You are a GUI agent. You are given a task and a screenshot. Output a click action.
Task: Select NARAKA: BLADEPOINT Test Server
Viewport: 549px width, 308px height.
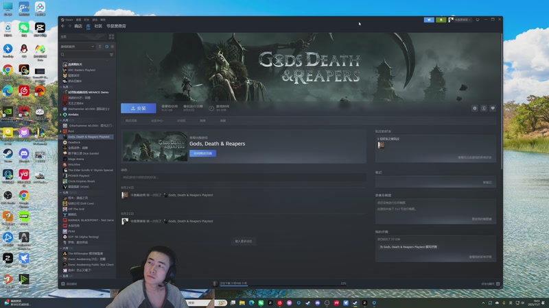(x=91, y=220)
